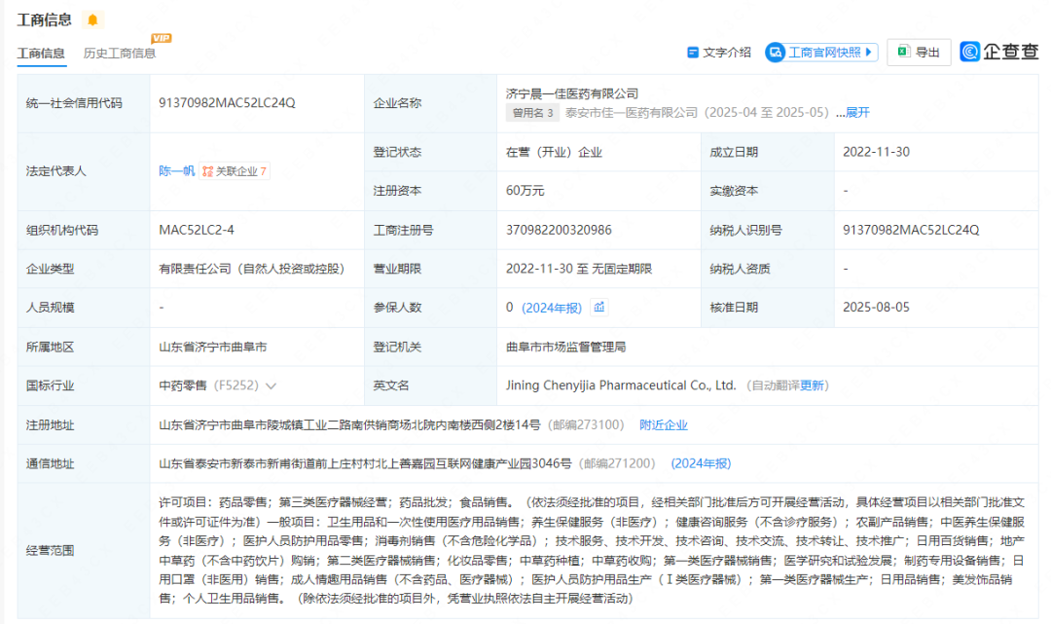Click the 工商官网快照 snapshot icon
Viewport: 1051px width, 624px height.
(776, 53)
